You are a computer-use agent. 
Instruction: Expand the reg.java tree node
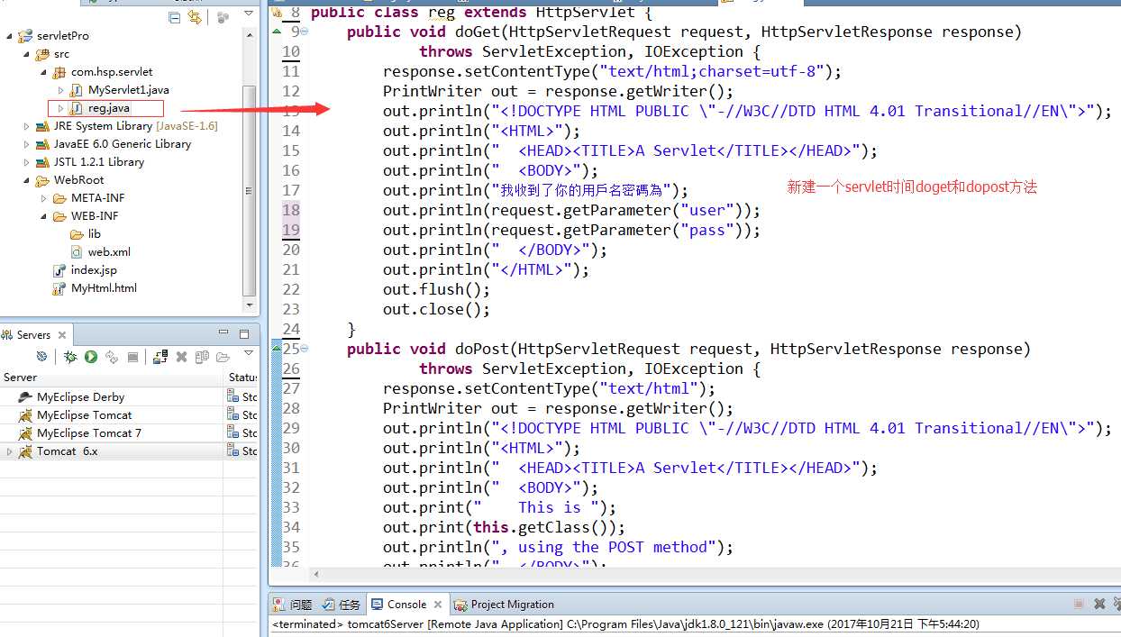click(60, 108)
